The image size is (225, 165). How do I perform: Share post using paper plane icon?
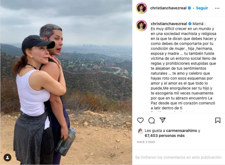click(x=163, y=120)
